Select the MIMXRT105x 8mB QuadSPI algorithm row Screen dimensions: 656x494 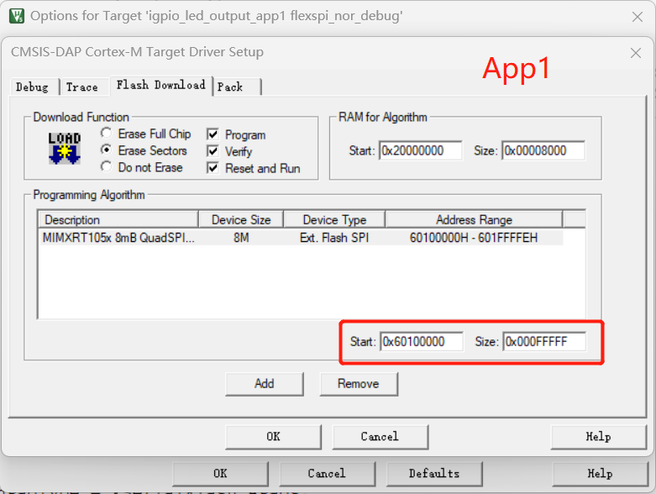[118, 238]
